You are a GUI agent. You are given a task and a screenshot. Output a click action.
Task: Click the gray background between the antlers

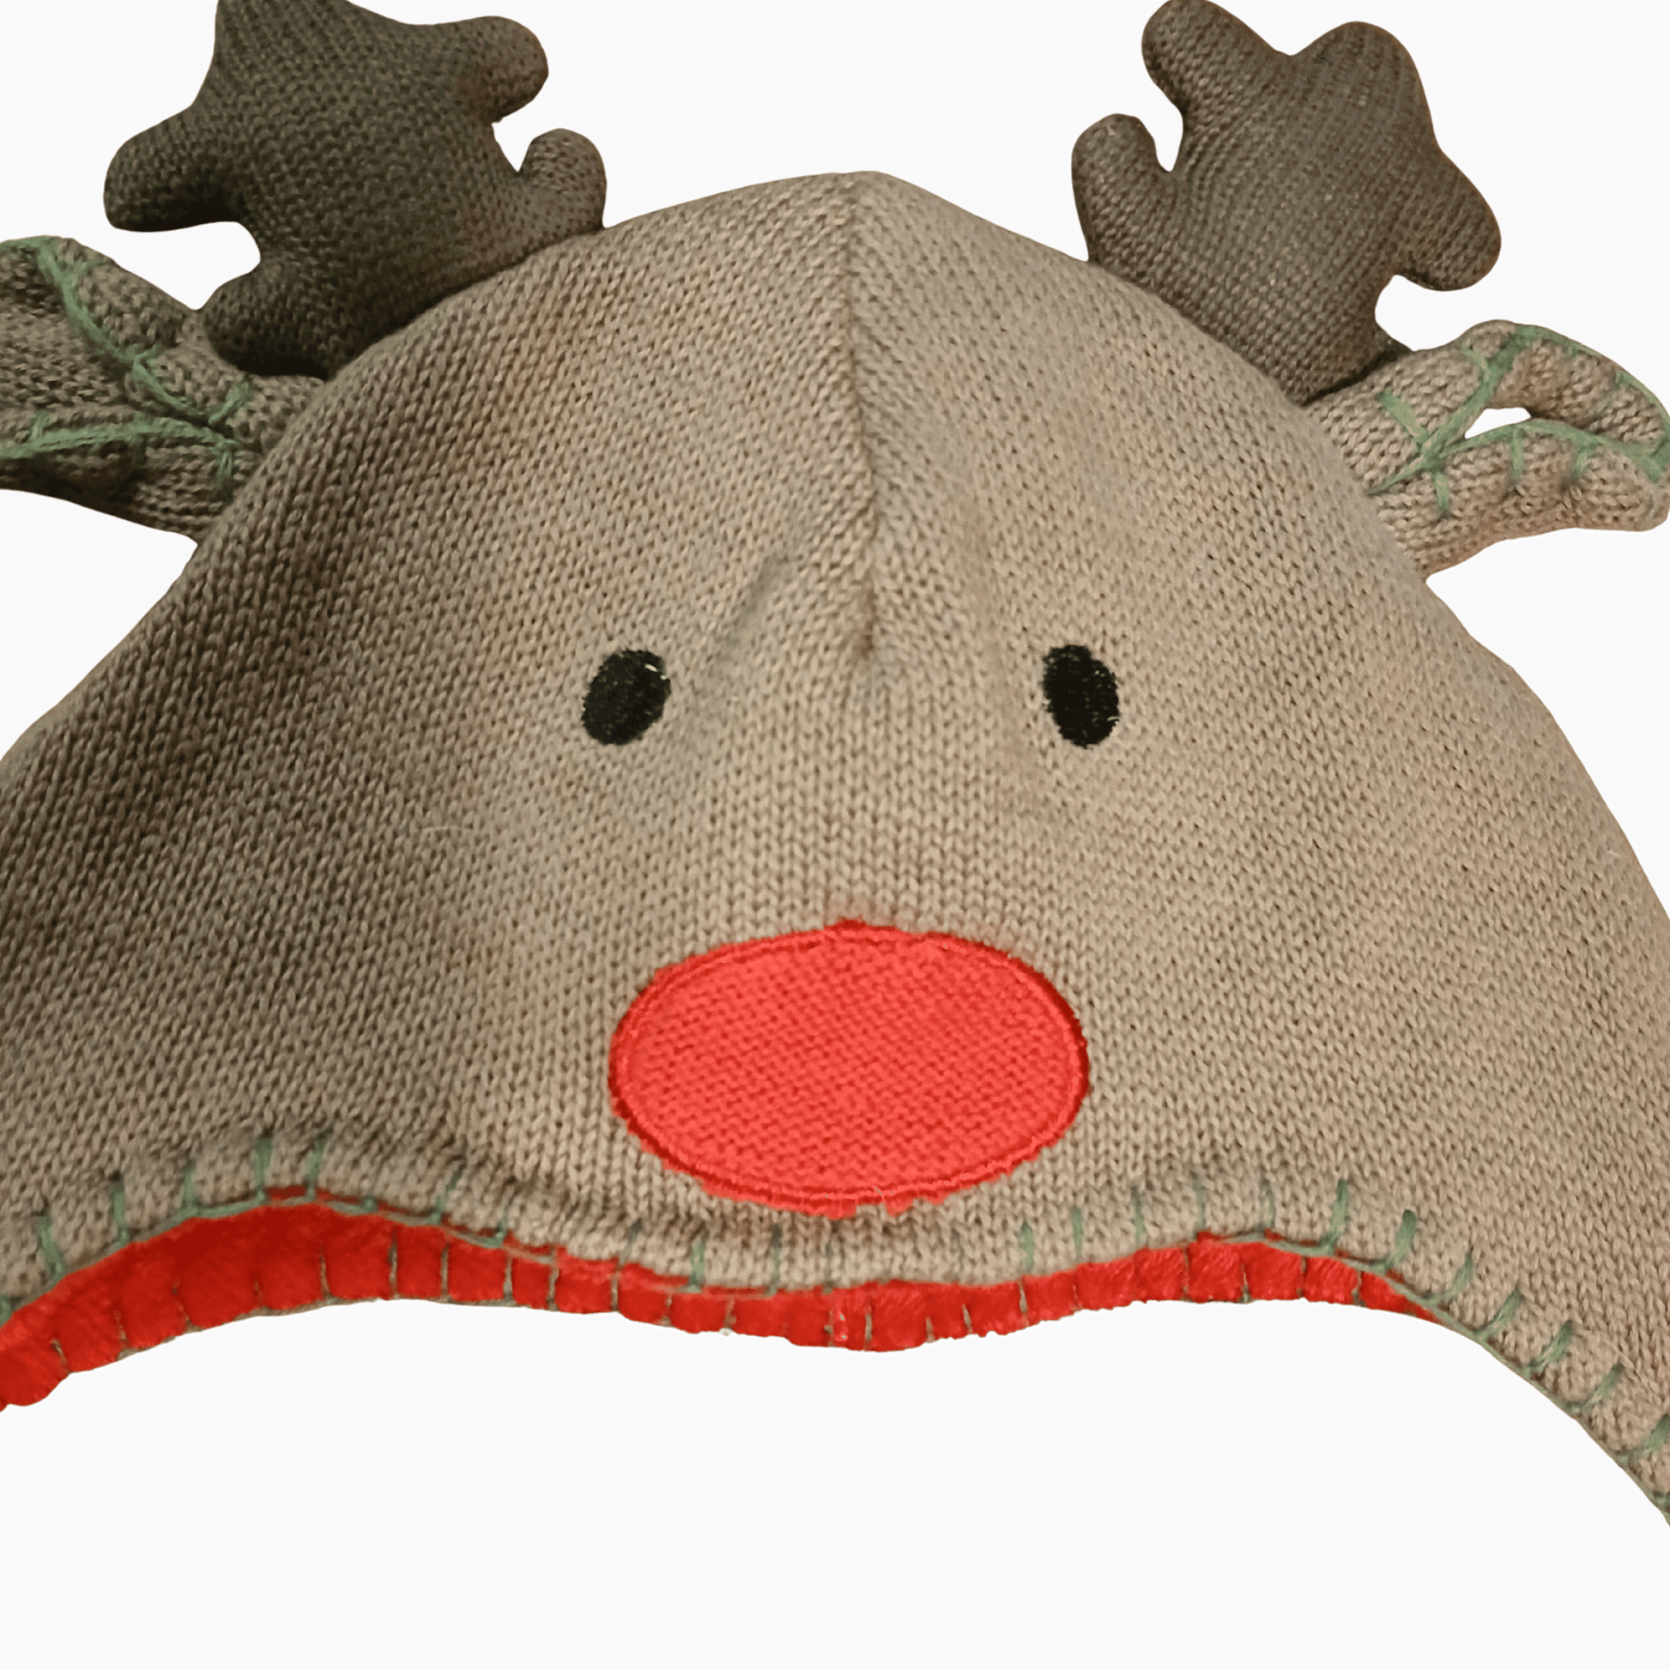tap(830, 87)
